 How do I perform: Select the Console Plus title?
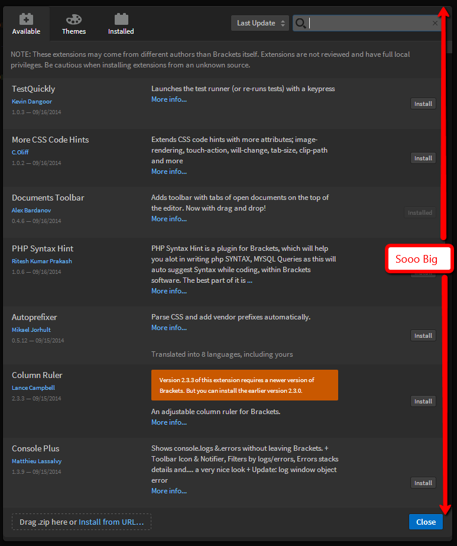click(35, 448)
